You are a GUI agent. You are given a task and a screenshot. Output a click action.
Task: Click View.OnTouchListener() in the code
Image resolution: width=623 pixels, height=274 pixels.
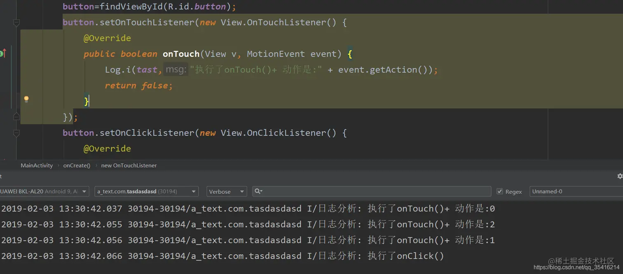279,23
